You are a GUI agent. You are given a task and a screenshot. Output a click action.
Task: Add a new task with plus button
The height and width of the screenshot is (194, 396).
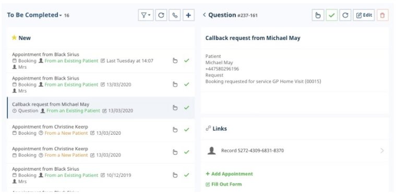(x=188, y=16)
